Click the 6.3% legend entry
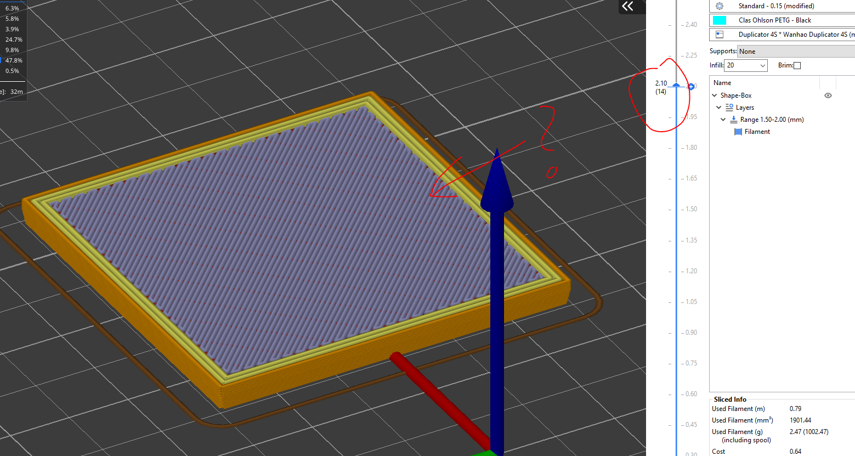The width and height of the screenshot is (855, 456). pos(12,8)
